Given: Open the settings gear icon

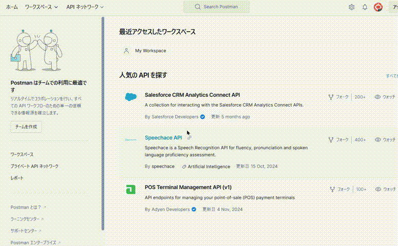Looking at the screenshot, I should tap(351, 7).
